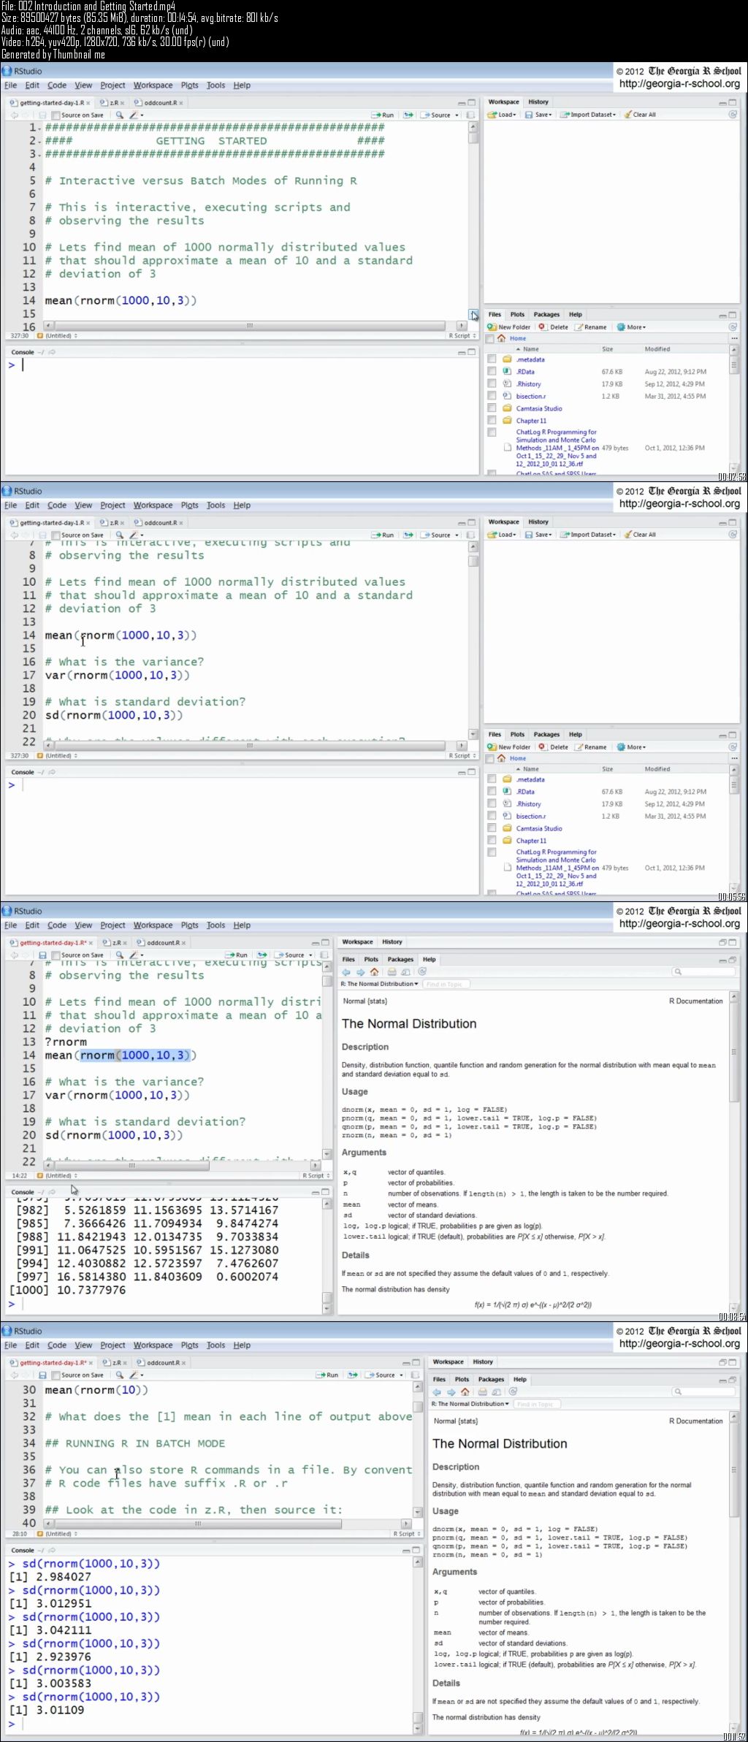748x1742 pixels.
Task: Click Camtasia Studio folder icon in 00:02:58 frame
Action: point(507,408)
